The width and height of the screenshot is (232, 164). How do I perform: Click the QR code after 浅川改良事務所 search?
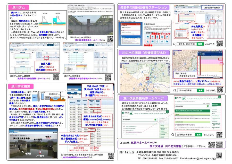219,134
